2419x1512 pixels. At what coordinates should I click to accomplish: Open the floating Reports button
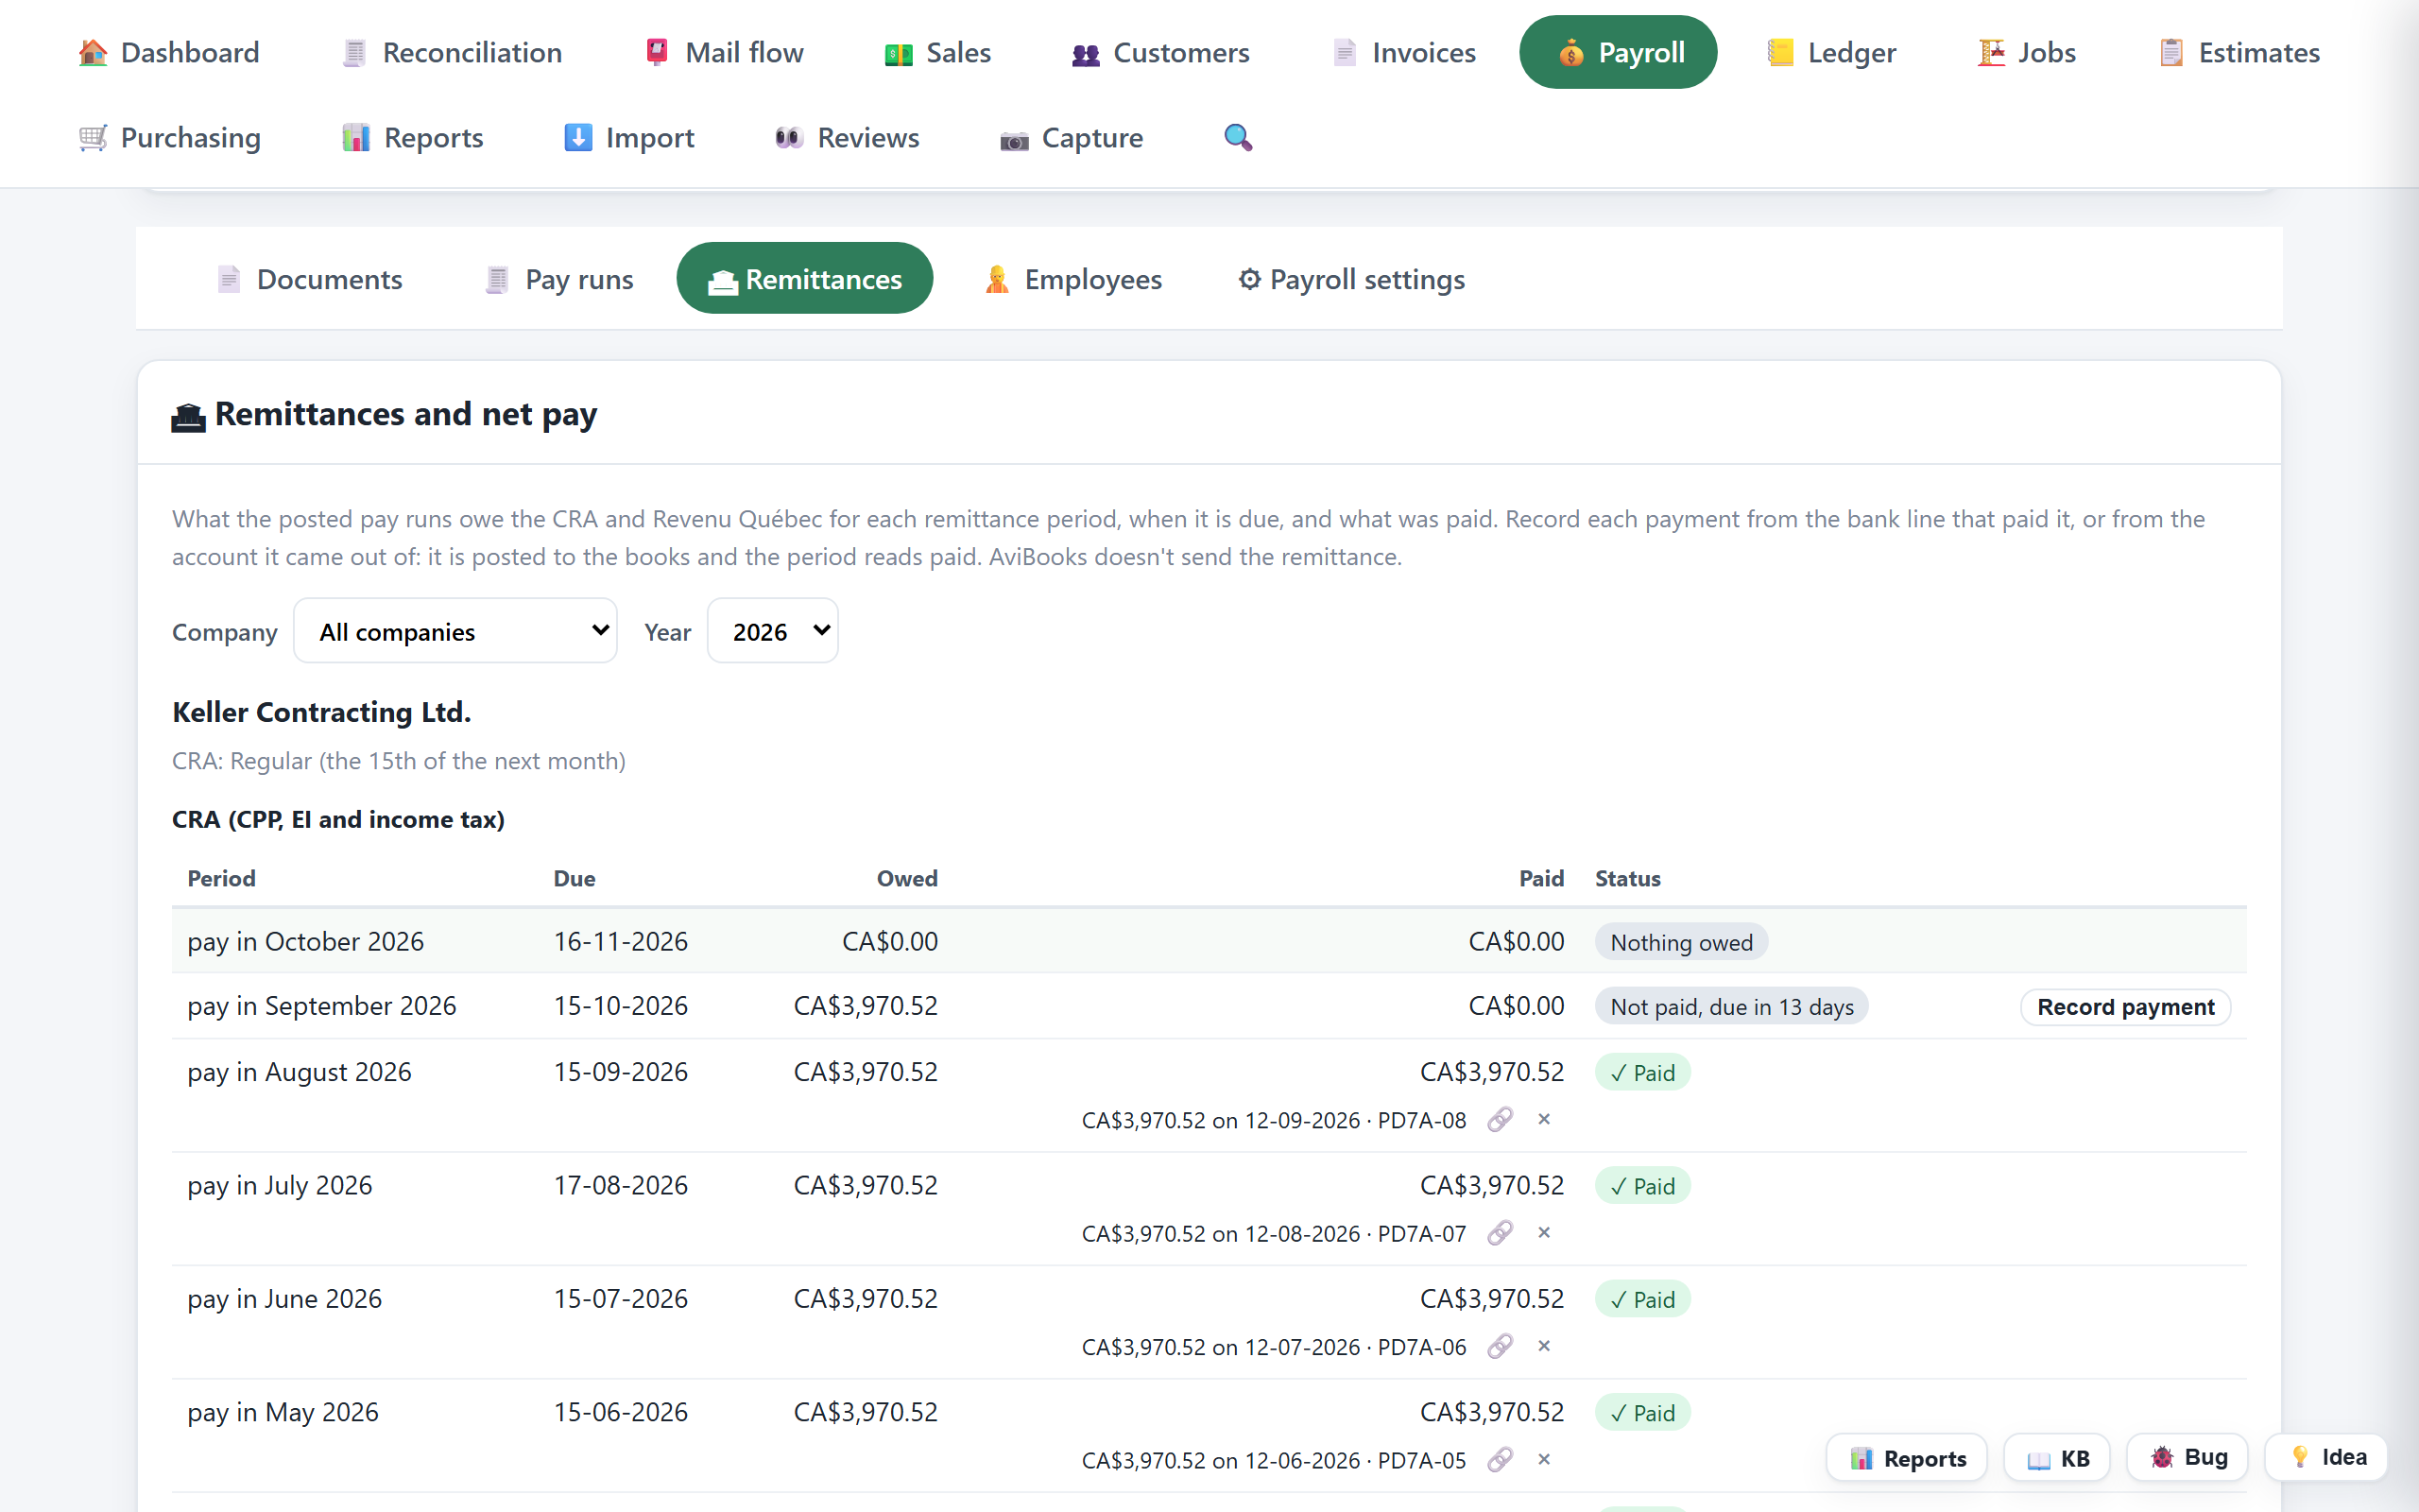(1907, 1458)
